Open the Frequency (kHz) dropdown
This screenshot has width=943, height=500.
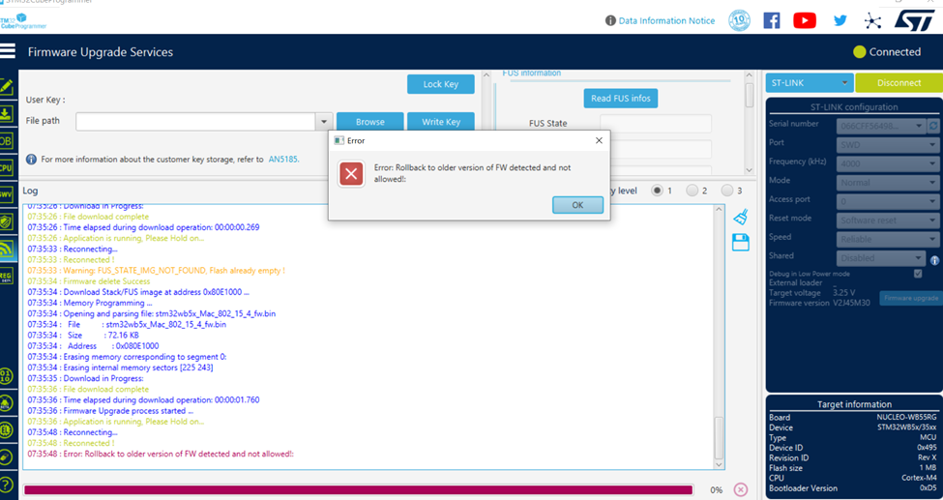click(x=888, y=163)
